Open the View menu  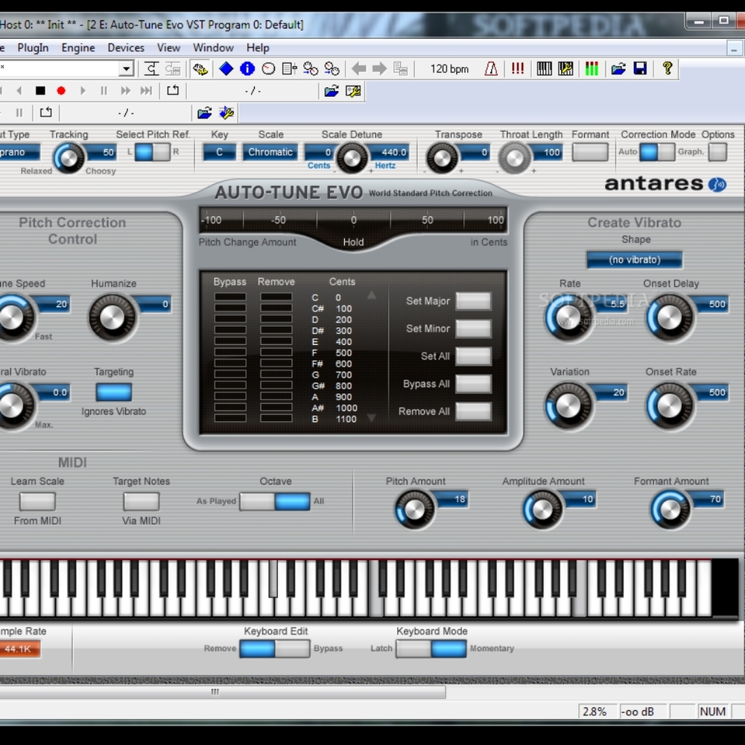168,48
